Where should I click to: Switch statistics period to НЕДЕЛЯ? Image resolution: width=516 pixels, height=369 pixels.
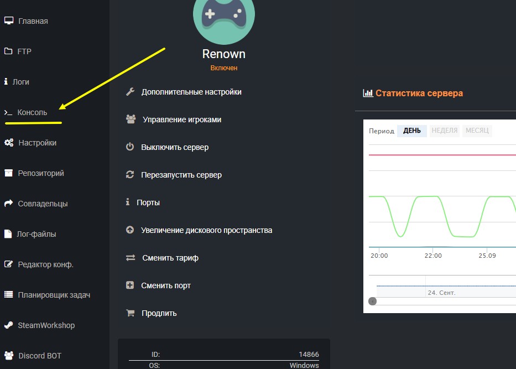(x=444, y=131)
